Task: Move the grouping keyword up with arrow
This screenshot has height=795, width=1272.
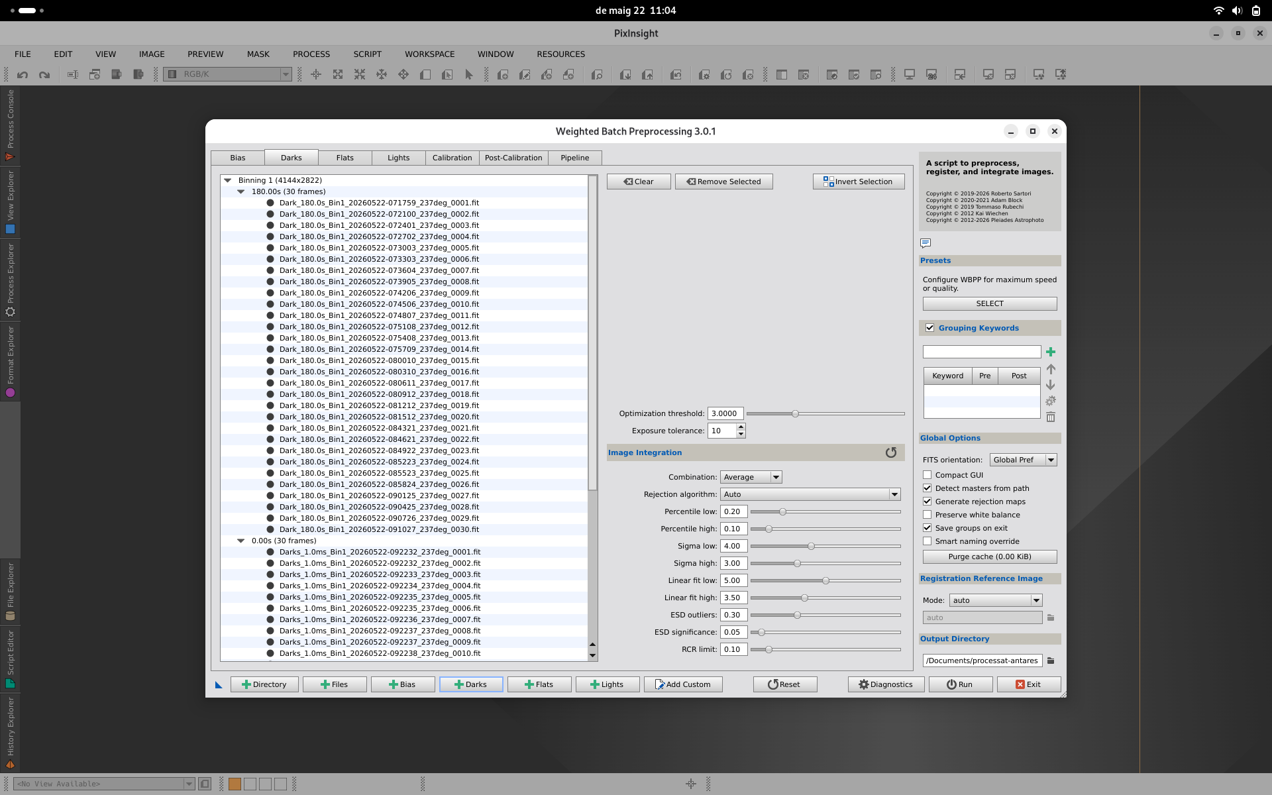Action: click(1051, 369)
